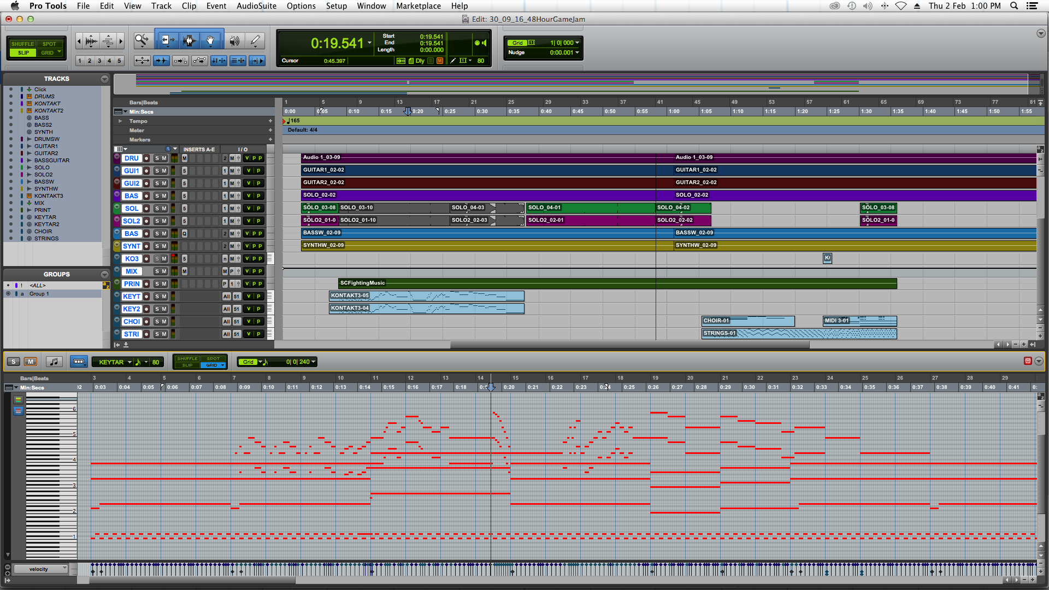Click the PRIN track name button
The width and height of the screenshot is (1049, 590).
point(131,284)
